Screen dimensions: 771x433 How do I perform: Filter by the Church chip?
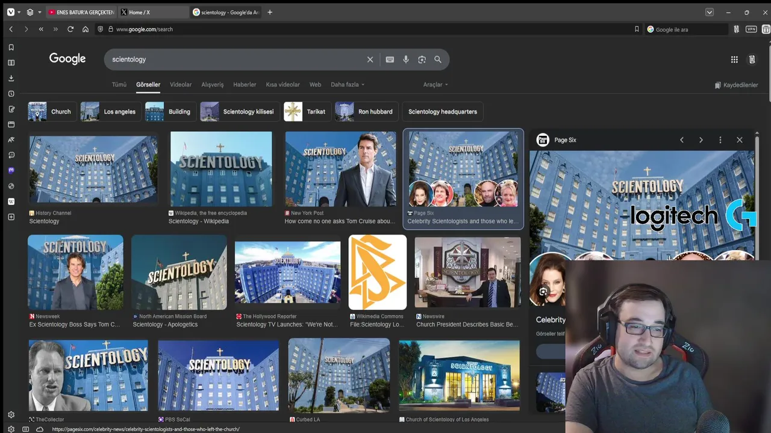[x=51, y=111]
